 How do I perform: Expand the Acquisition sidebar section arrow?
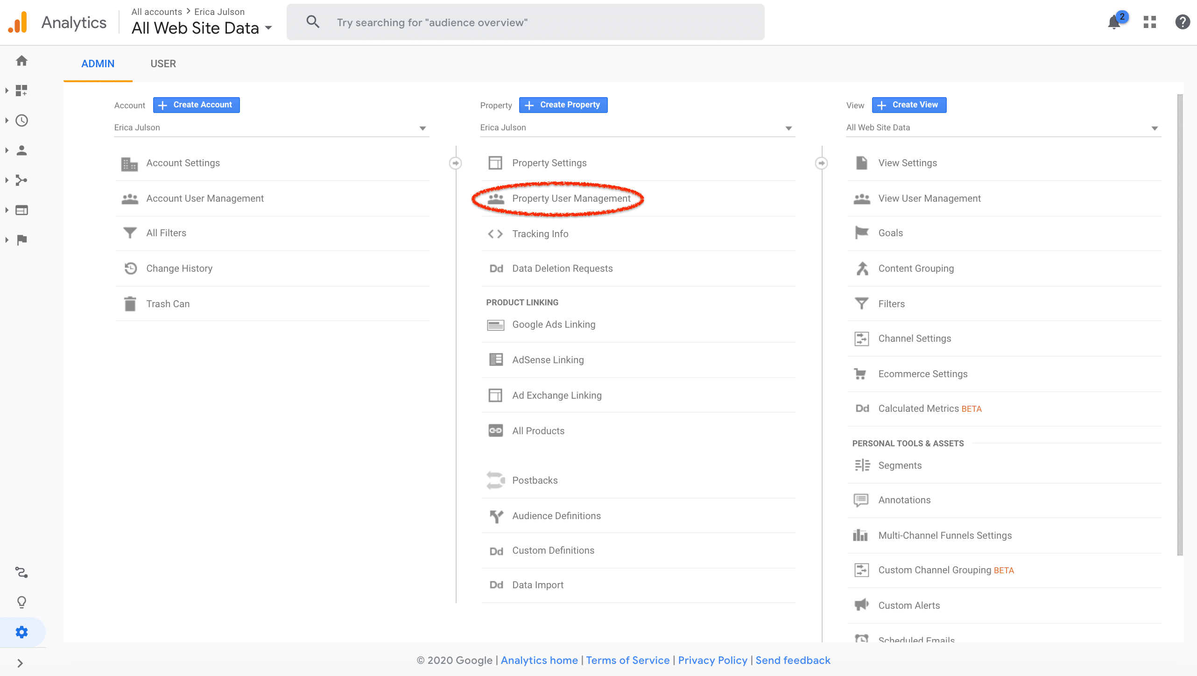tap(7, 180)
